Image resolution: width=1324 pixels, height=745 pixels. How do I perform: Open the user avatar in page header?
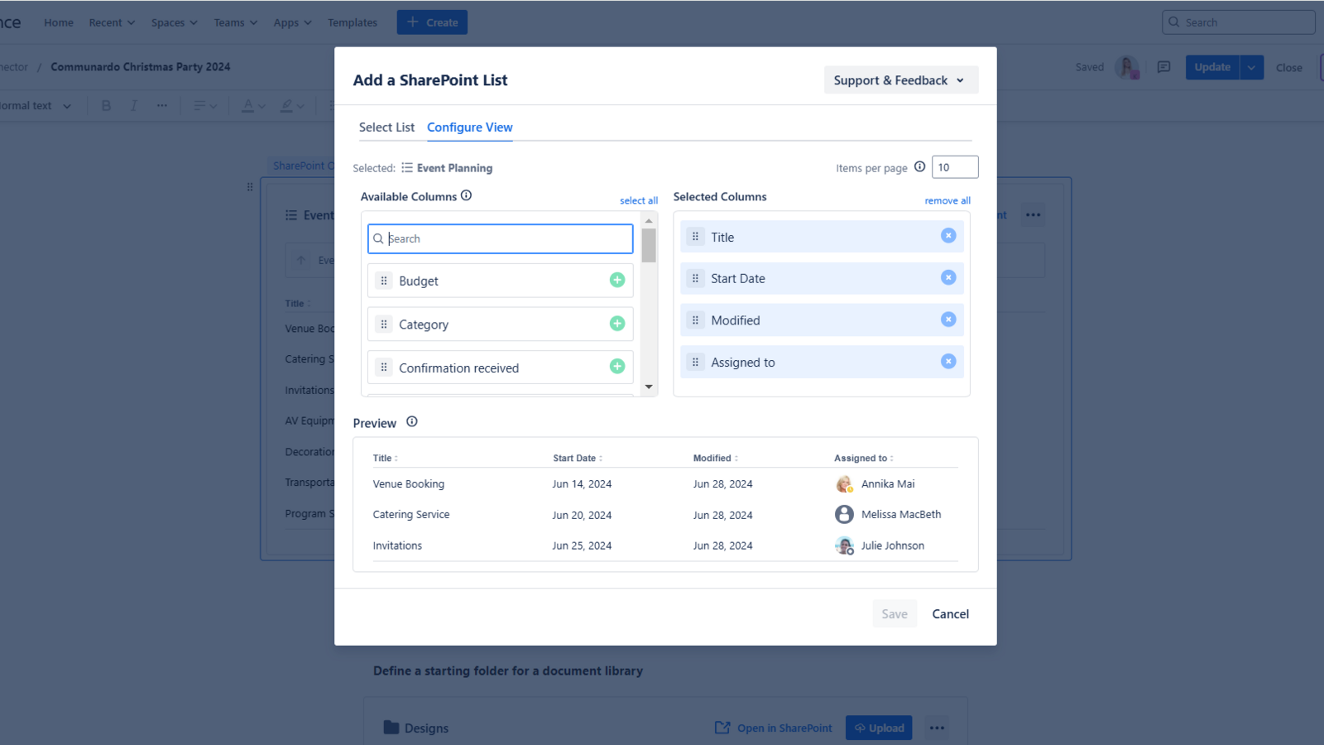click(1127, 67)
